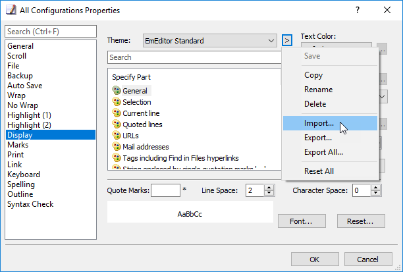
Task: Click the Tags including Find in Files icon
Action: (117, 158)
